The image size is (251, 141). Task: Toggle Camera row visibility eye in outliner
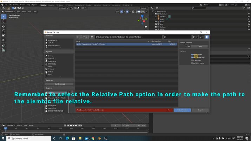coord(249,16)
